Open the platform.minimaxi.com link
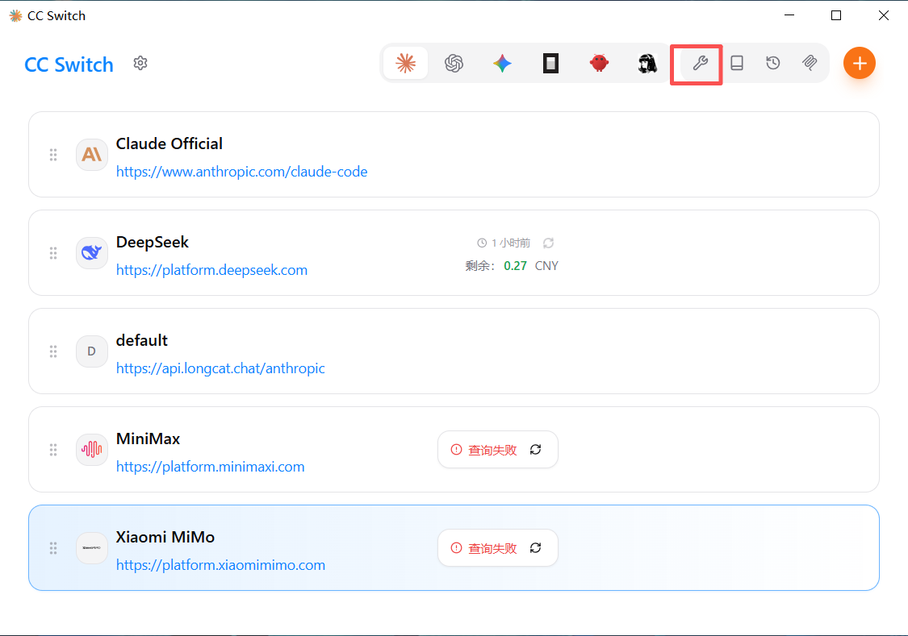The image size is (908, 636). coord(210,467)
